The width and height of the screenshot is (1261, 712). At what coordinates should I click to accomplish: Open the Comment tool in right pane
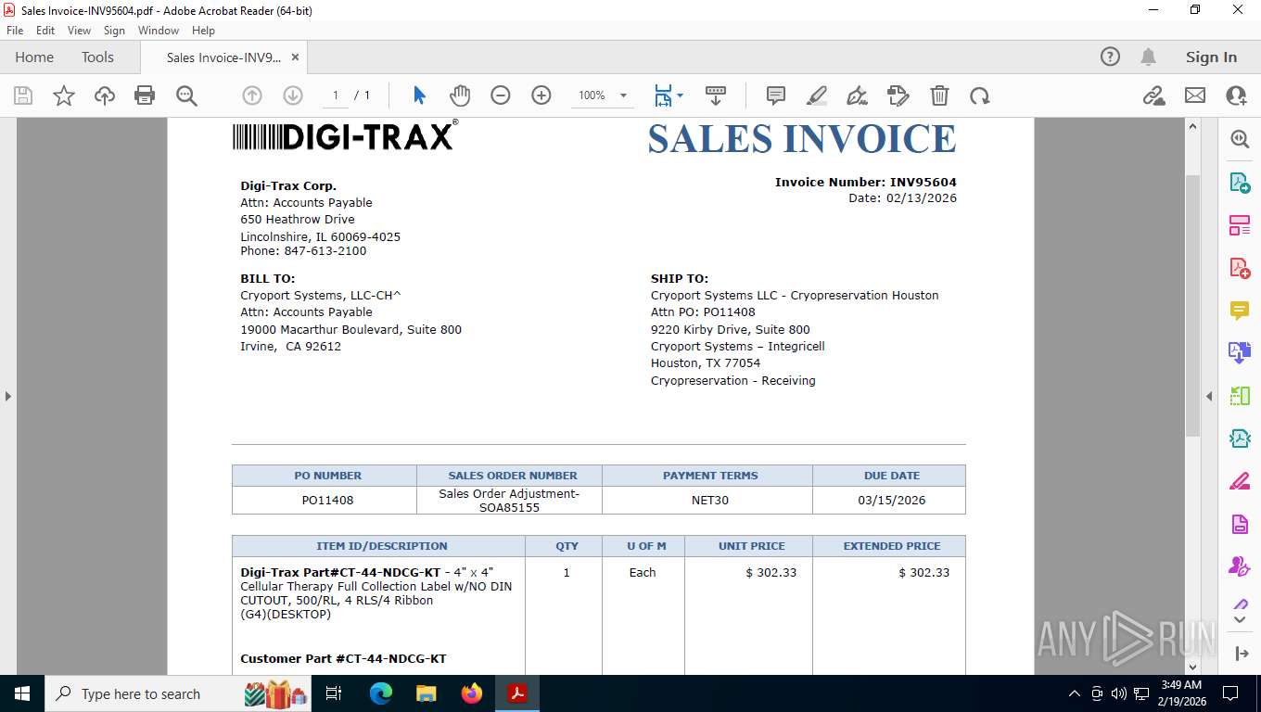tap(1240, 311)
